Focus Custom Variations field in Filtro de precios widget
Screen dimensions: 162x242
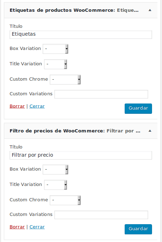pyautogui.click(x=101, y=215)
